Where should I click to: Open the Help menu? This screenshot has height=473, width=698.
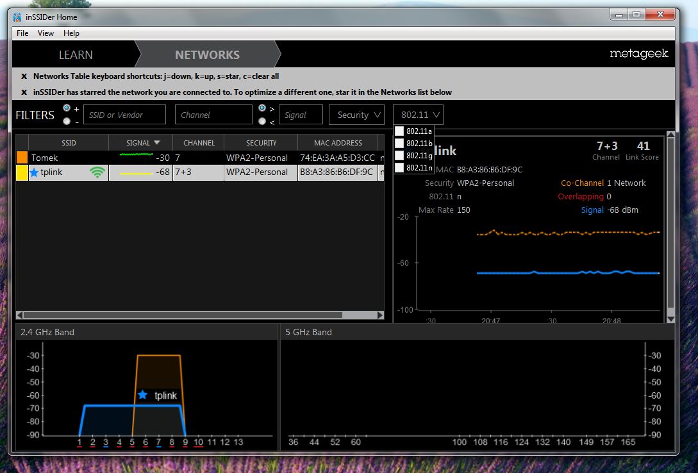coord(71,33)
